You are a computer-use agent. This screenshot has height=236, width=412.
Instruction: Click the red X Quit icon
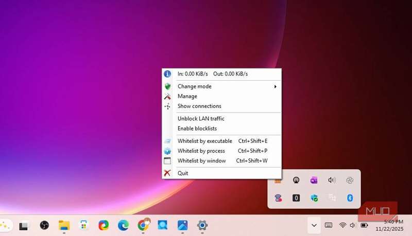167,173
